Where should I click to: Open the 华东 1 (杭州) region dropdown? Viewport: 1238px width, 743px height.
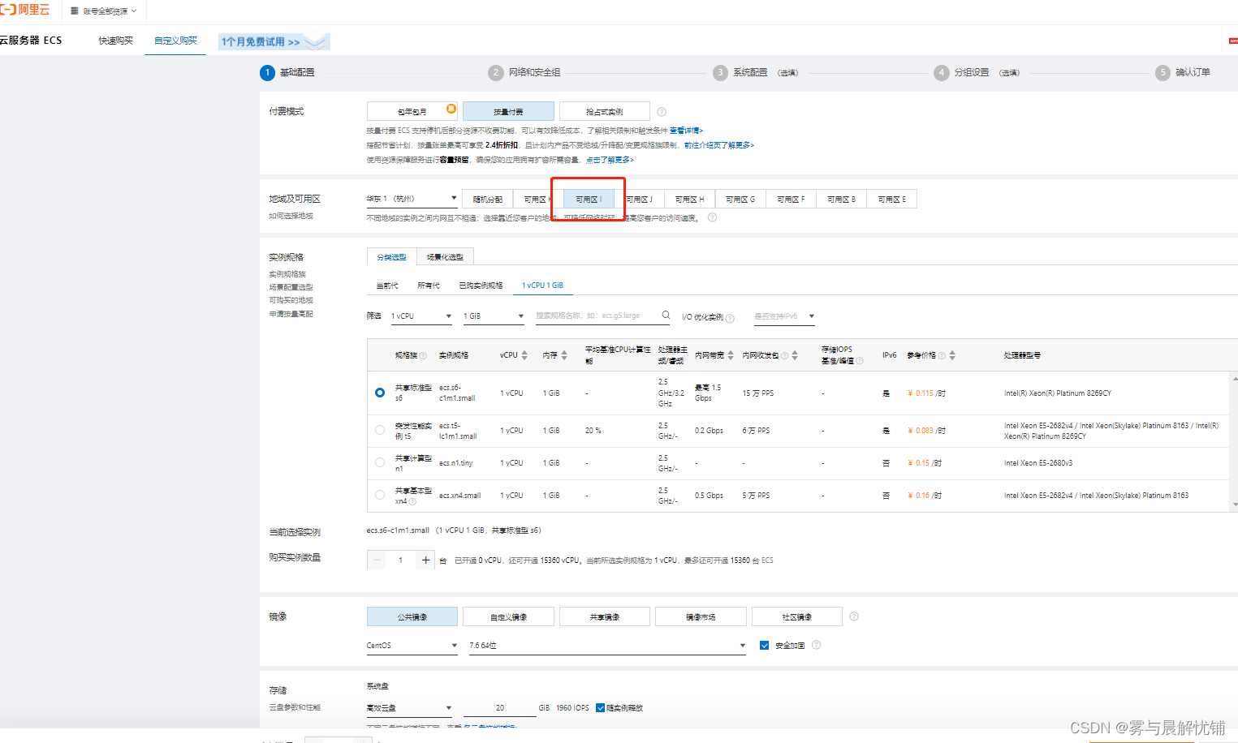pyautogui.click(x=412, y=199)
